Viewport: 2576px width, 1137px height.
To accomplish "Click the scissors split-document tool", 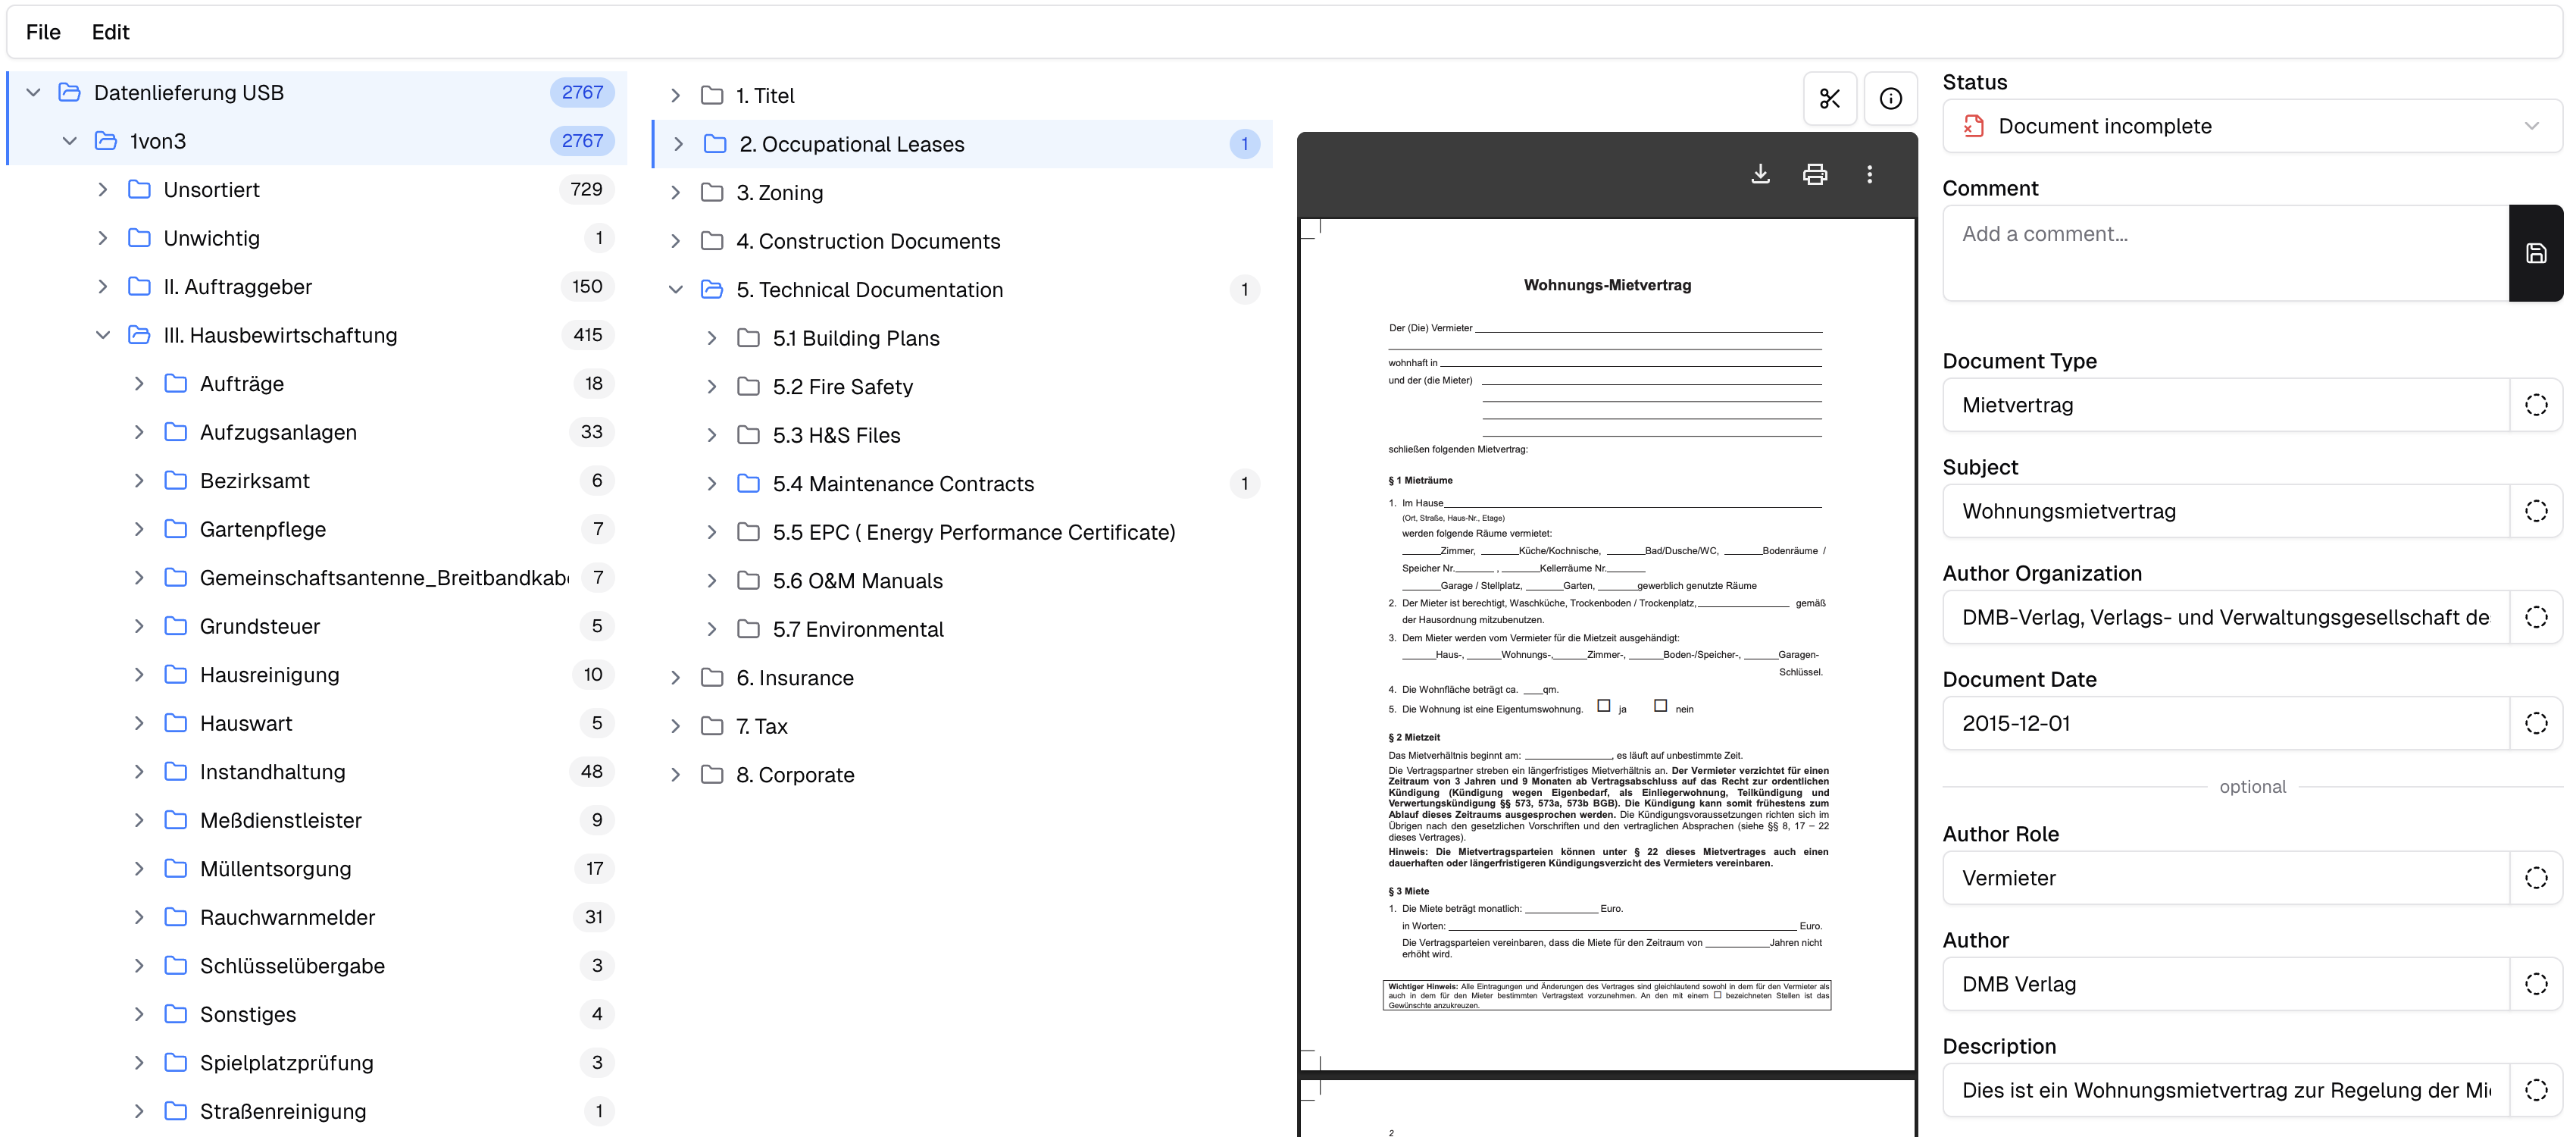I will pyautogui.click(x=1830, y=98).
